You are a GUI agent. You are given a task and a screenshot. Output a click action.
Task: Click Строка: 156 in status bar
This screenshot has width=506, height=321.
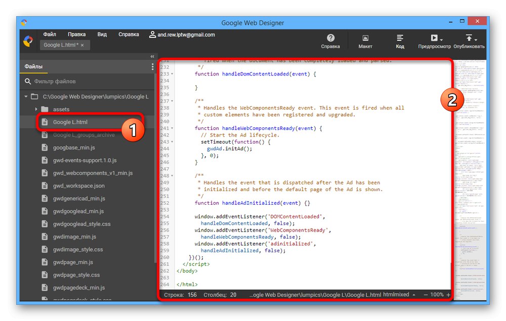181,295
